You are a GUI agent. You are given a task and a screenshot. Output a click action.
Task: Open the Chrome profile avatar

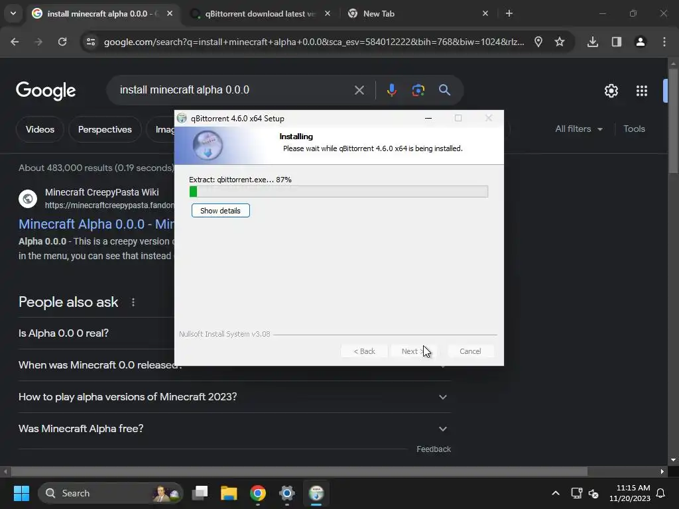click(641, 42)
